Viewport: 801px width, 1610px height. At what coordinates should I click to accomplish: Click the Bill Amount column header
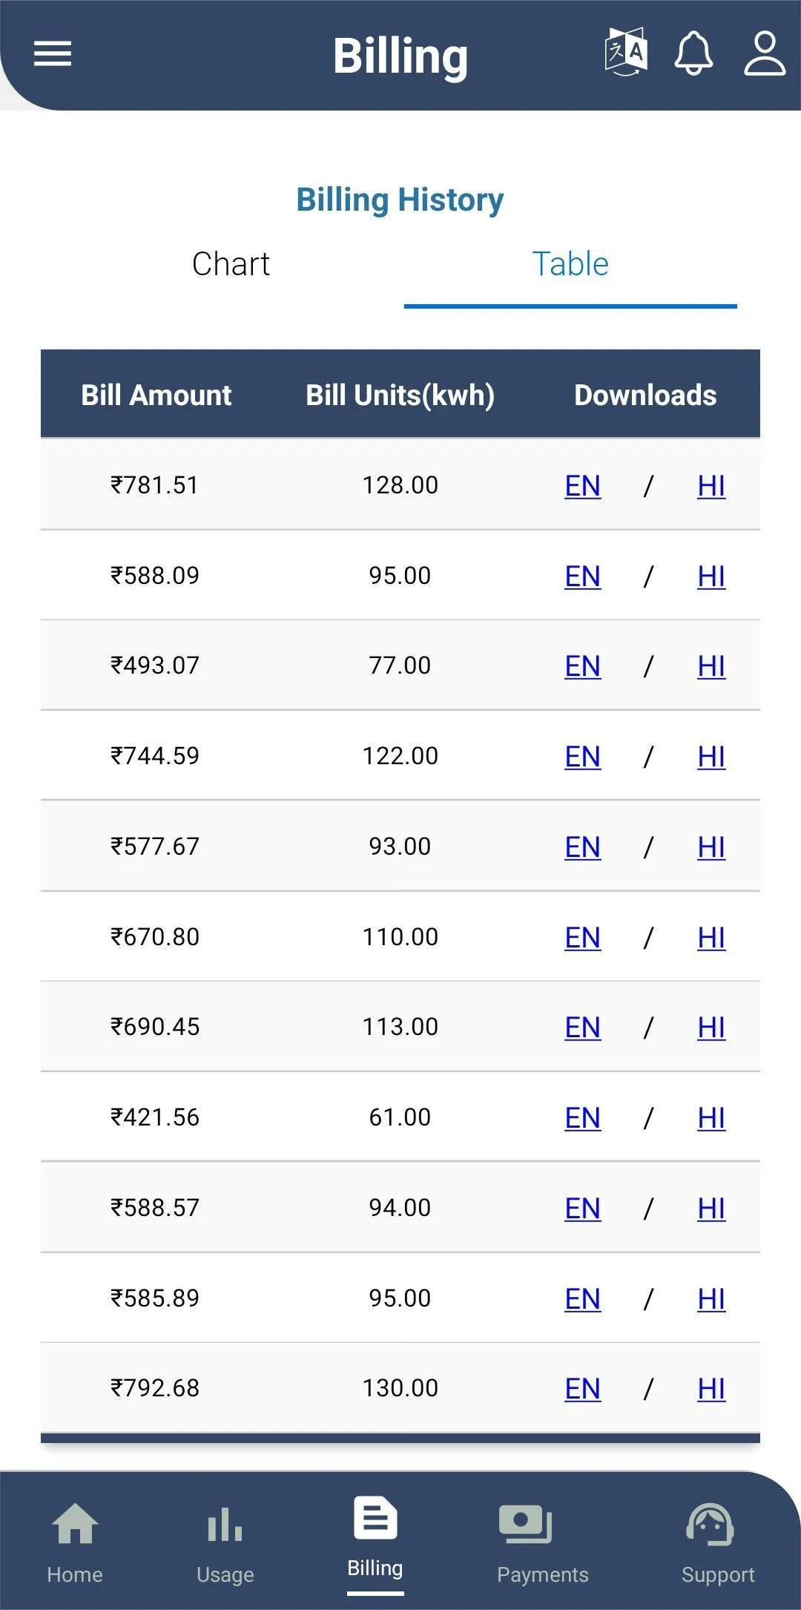[156, 395]
